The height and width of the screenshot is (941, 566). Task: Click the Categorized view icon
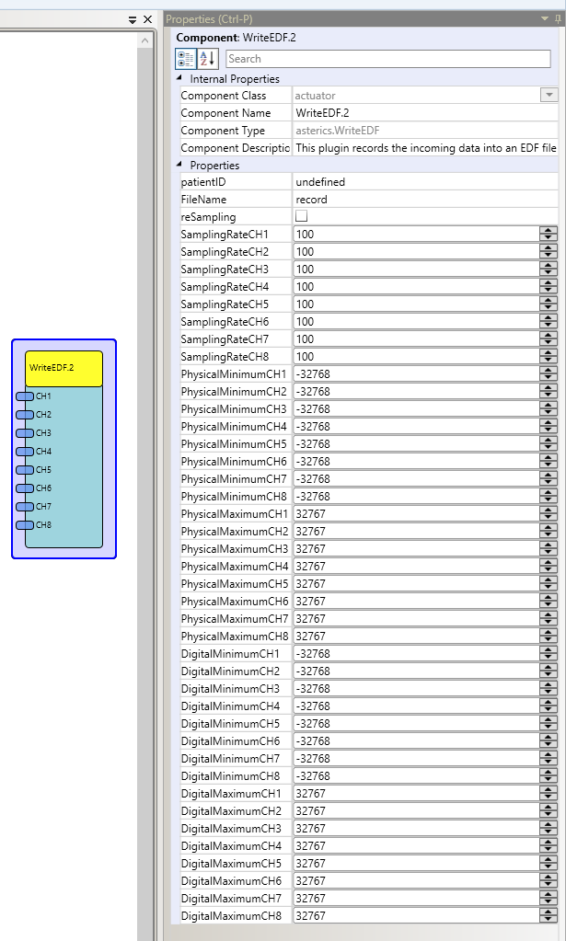(x=186, y=59)
